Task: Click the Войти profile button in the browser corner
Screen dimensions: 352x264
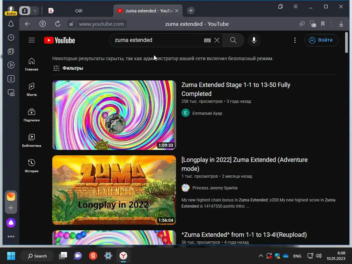Action: pos(11,11)
